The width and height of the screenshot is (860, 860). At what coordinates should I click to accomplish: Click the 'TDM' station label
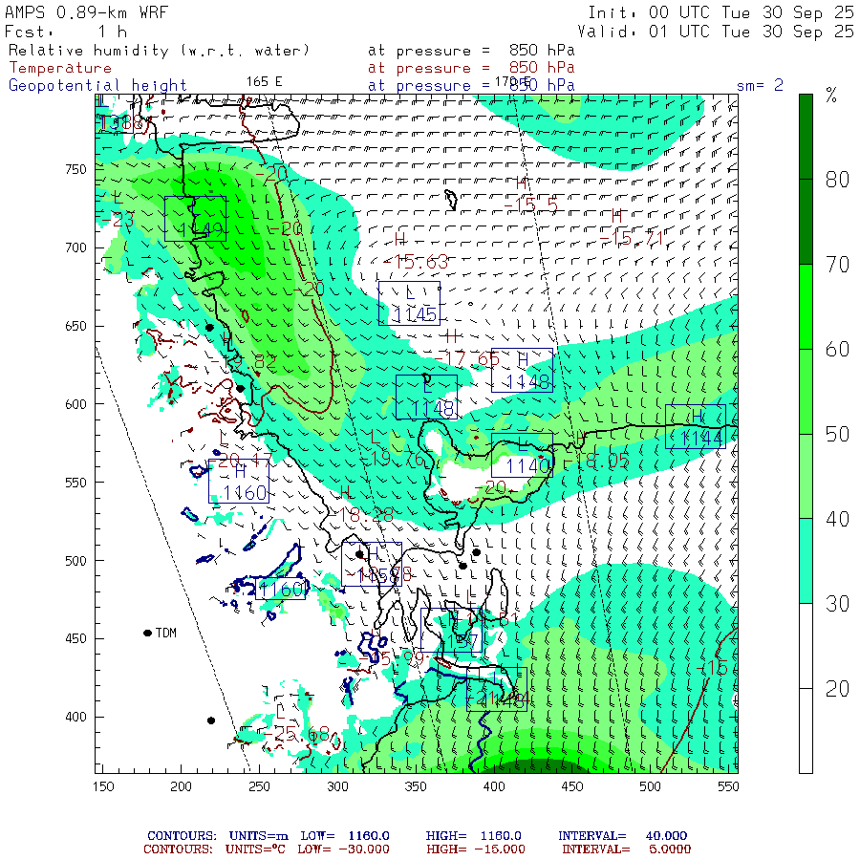(x=166, y=633)
